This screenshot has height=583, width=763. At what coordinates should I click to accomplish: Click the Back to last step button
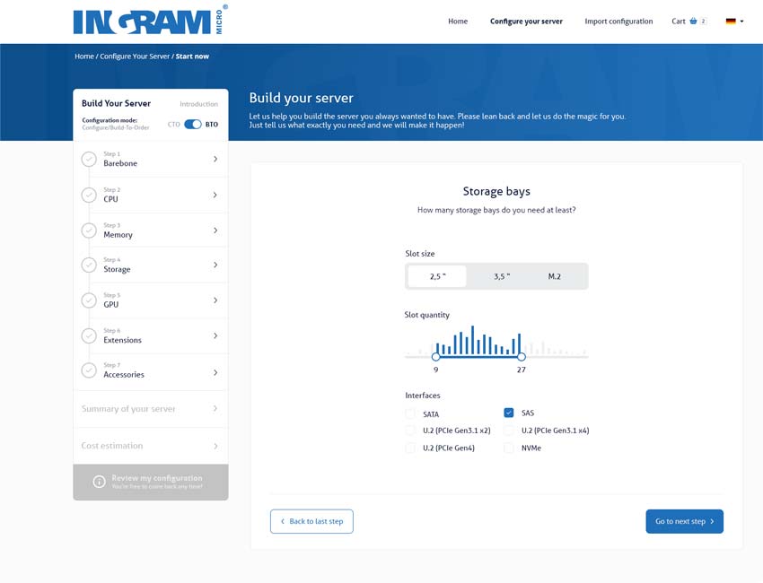[x=311, y=521]
